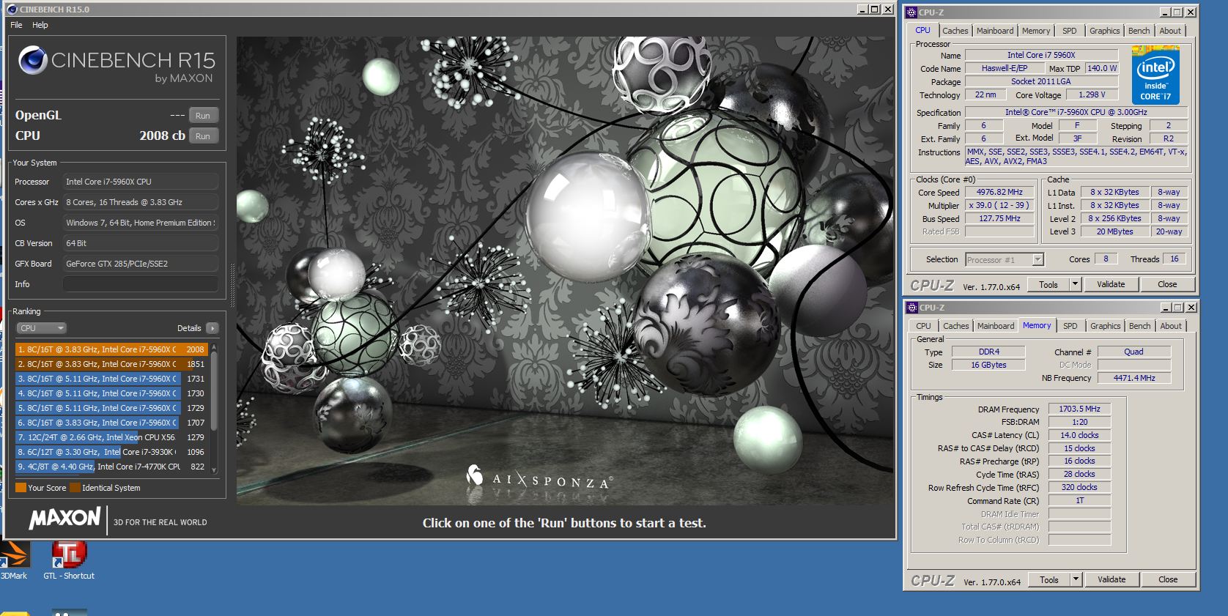Click the Intel Core i7 inside badge
Screen dimensions: 1228x616
tap(1155, 75)
